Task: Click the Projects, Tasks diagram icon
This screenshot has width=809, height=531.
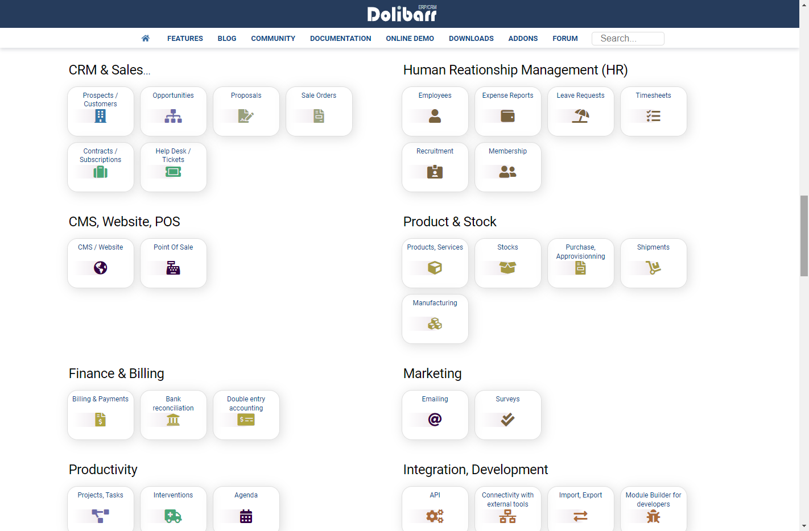Action: 101,516
